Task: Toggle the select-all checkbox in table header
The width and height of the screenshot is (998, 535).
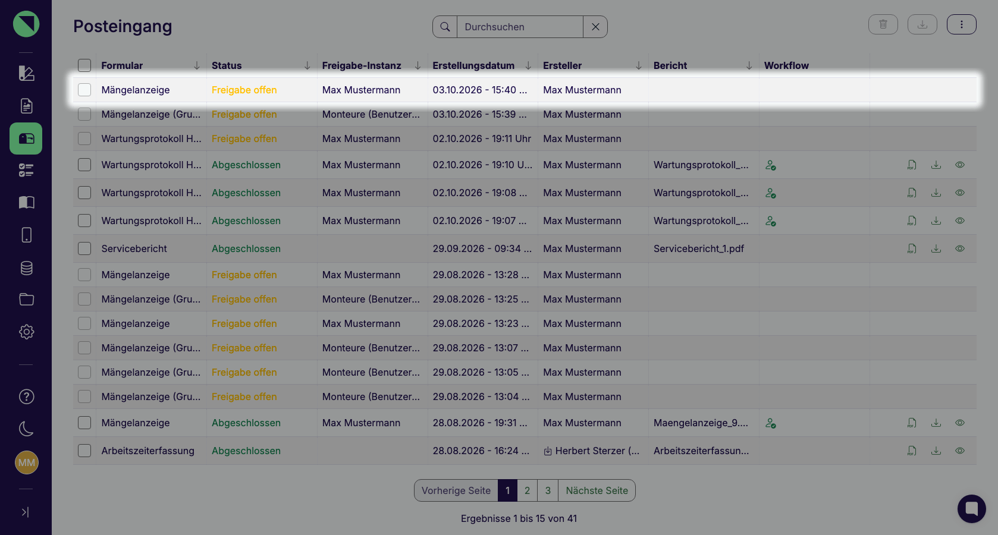Action: click(x=84, y=65)
